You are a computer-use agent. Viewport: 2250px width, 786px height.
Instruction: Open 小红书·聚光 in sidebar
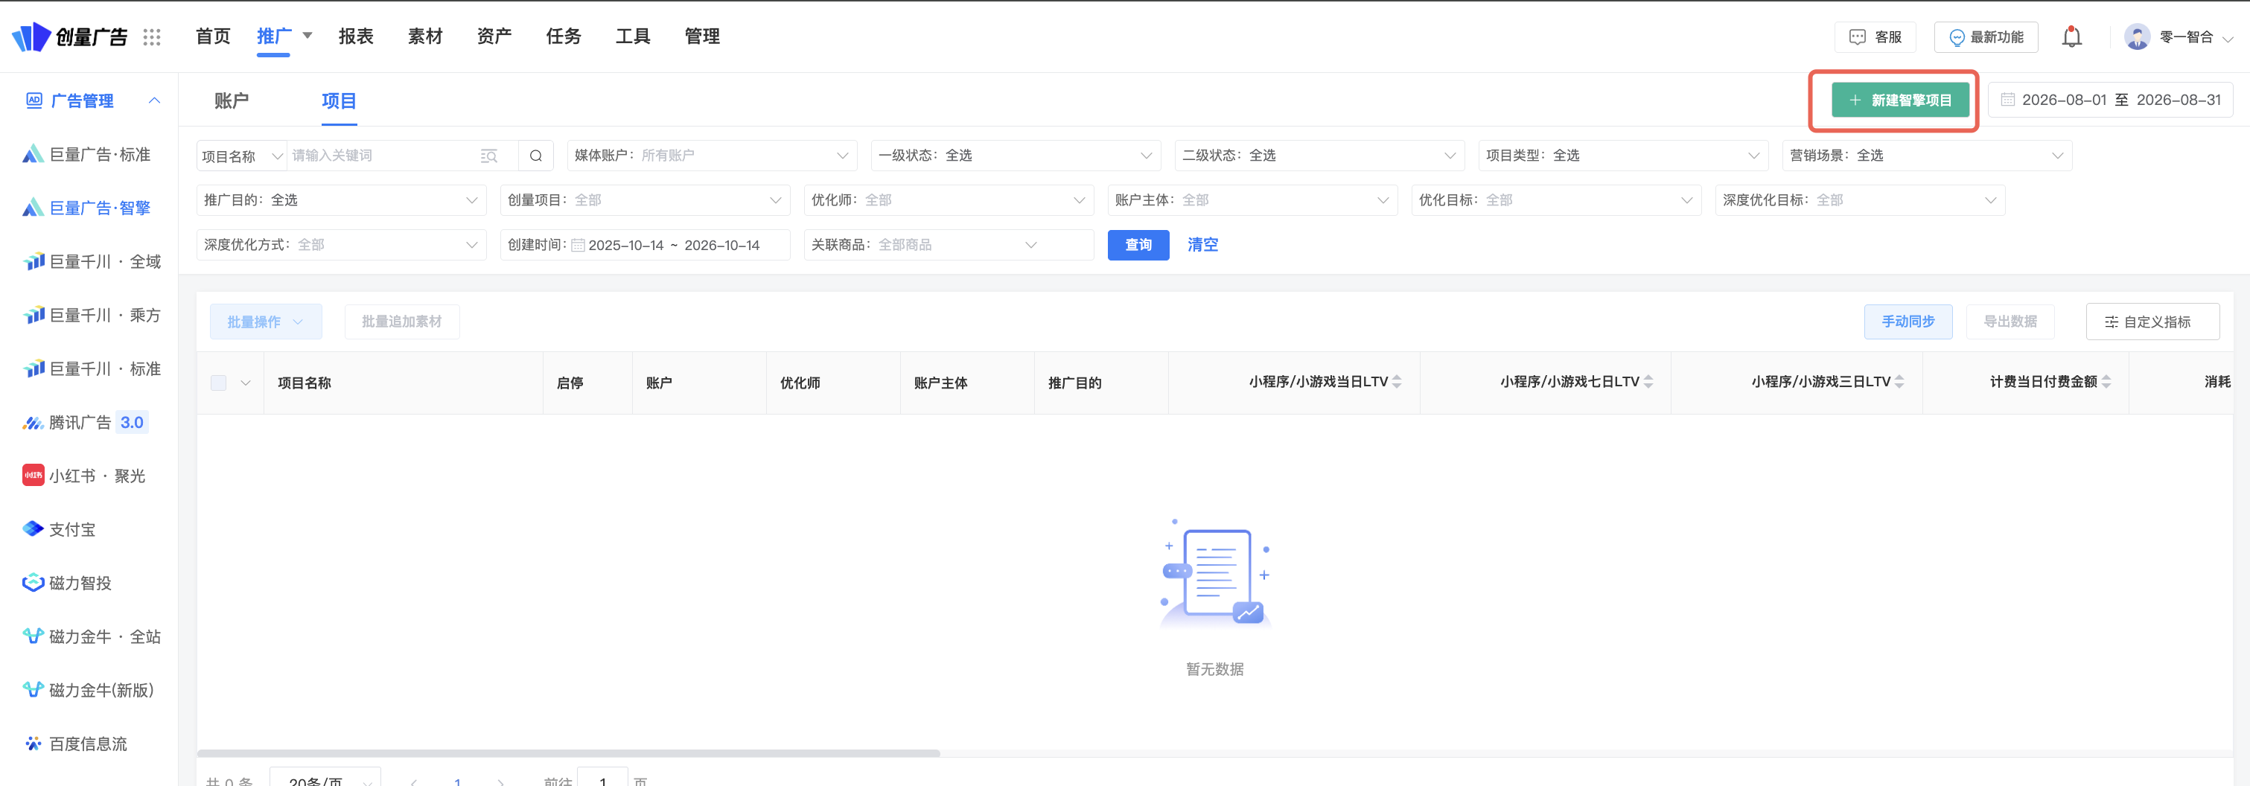(84, 475)
